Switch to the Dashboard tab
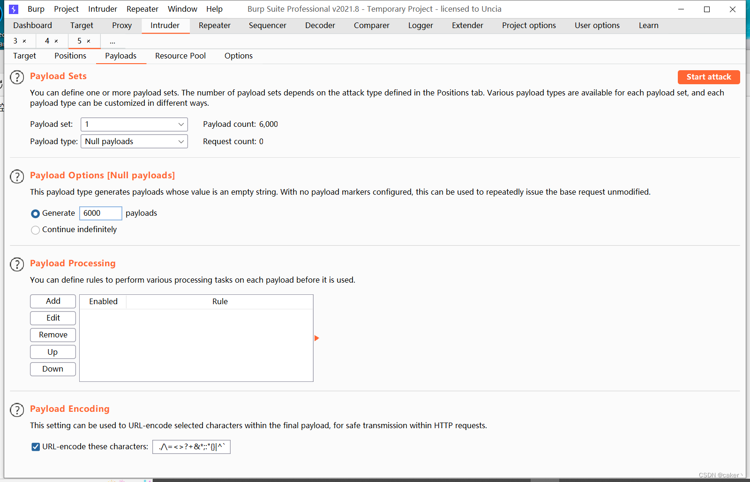This screenshot has width=750, height=482. pos(32,25)
